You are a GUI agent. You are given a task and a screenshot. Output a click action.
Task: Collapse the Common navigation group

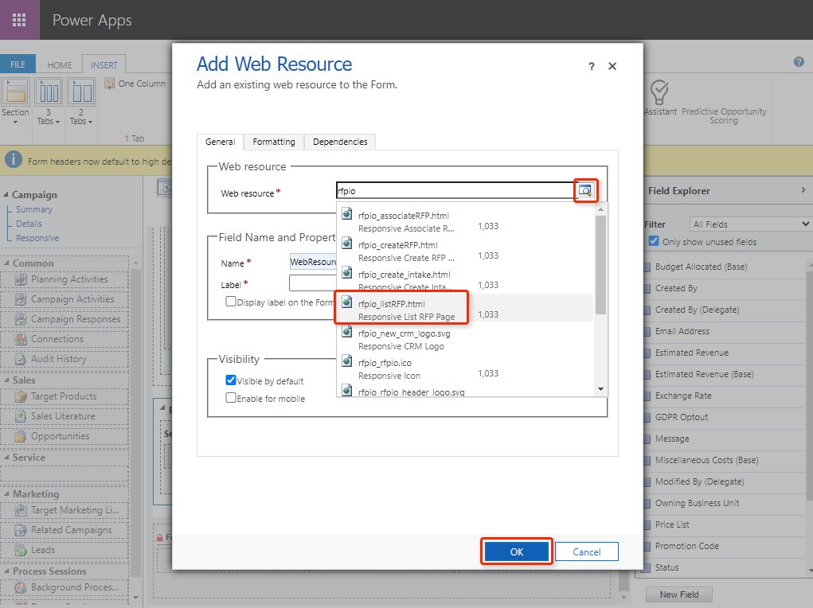[6, 263]
